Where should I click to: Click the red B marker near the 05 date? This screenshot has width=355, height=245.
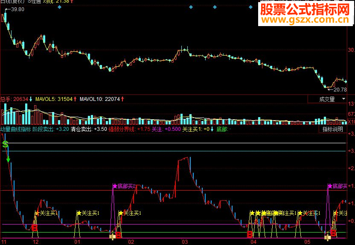[333, 233]
